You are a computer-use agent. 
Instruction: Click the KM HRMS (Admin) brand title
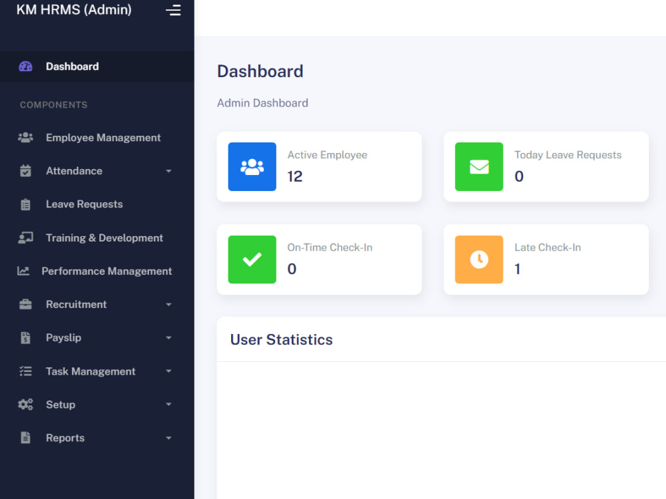tap(74, 9)
